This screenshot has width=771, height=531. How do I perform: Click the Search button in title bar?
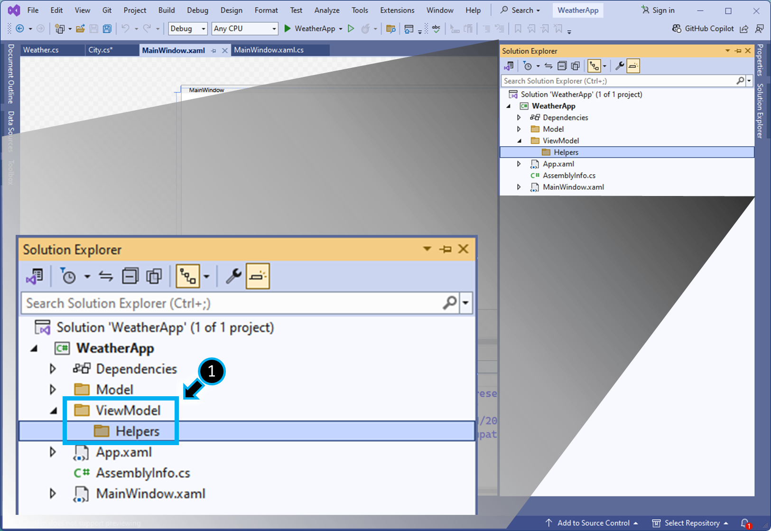(520, 10)
